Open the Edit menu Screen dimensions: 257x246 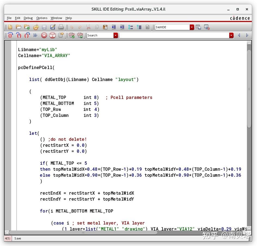(17, 18)
